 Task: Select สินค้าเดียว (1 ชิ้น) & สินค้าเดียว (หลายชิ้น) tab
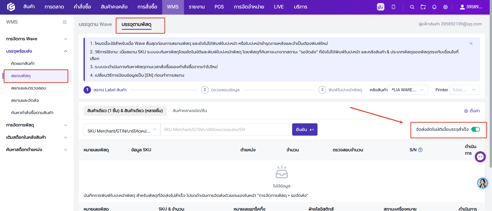pos(125,111)
